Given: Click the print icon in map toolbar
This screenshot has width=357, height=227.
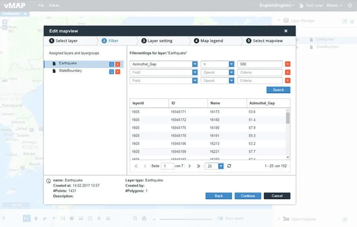Looking at the screenshot, I should 108,218.
